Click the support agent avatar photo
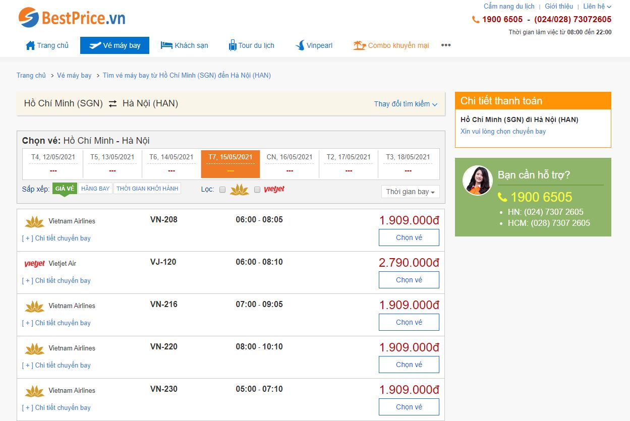 pos(477,180)
